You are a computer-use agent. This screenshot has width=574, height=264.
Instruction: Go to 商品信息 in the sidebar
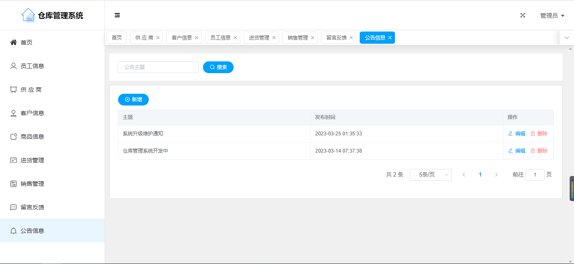coord(32,137)
